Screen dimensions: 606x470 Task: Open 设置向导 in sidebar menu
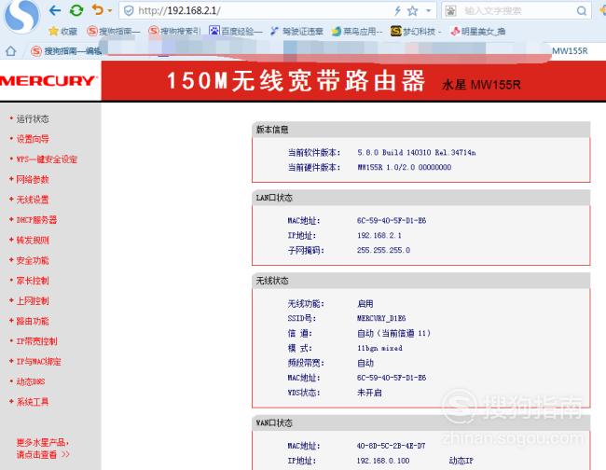click(x=33, y=139)
